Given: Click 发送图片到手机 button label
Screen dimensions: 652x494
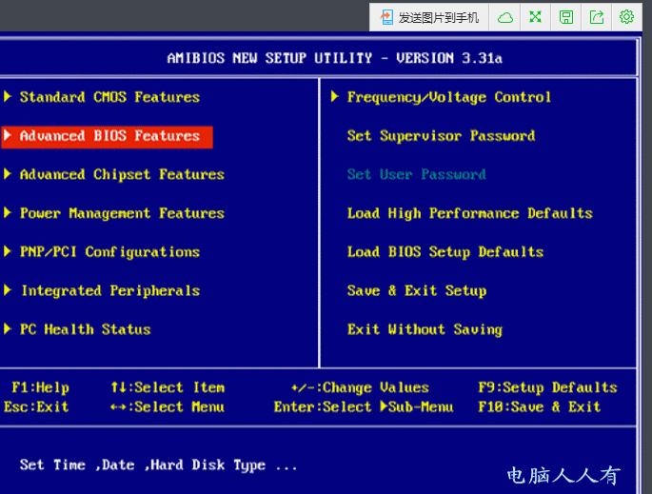Looking at the screenshot, I should pyautogui.click(x=438, y=18).
